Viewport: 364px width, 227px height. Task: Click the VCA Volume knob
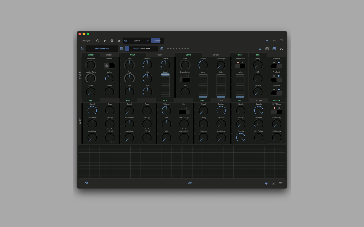pyautogui.click(x=166, y=110)
